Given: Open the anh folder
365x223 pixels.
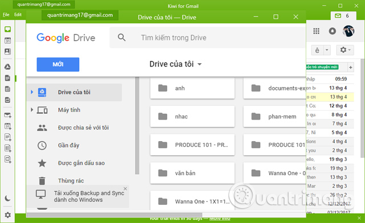Looking at the screenshot, I should tap(192, 88).
